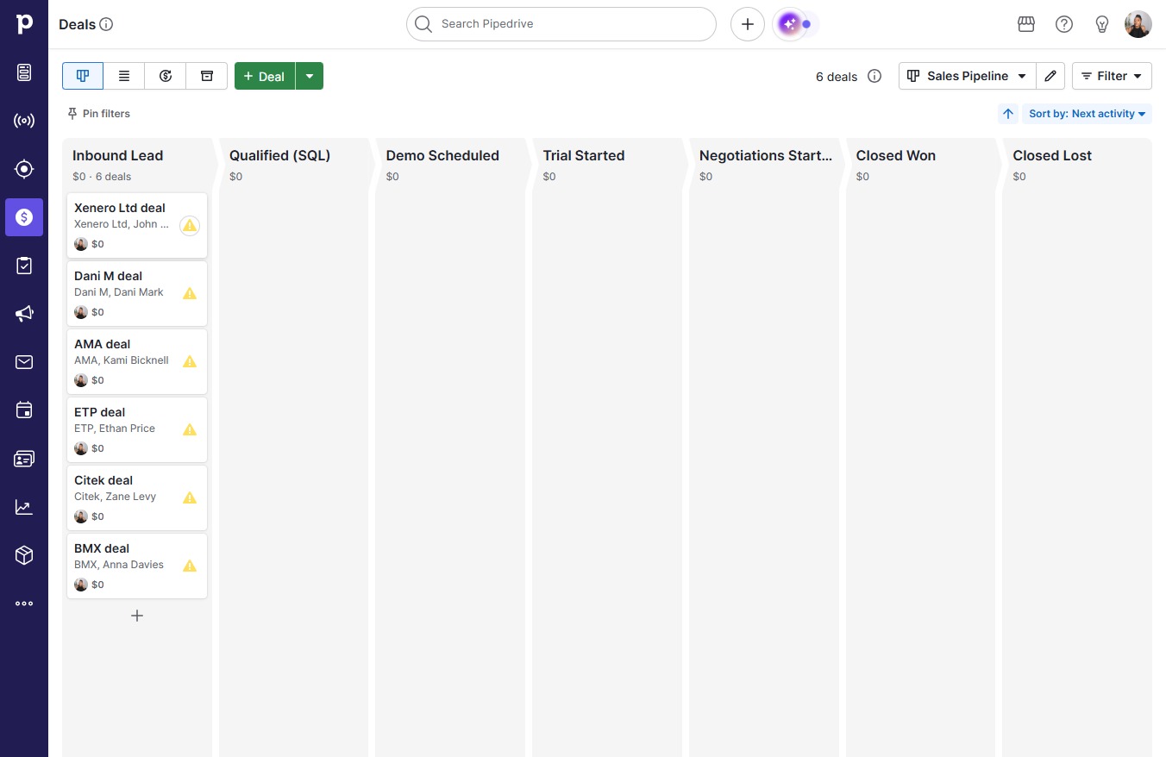Click the Demo Scheduled stage header
Image resolution: width=1166 pixels, height=757 pixels.
442,155
